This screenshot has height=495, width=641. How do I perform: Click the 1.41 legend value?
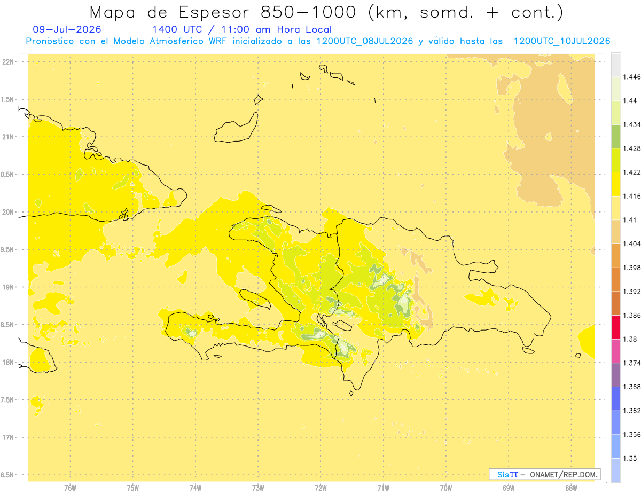[629, 220]
